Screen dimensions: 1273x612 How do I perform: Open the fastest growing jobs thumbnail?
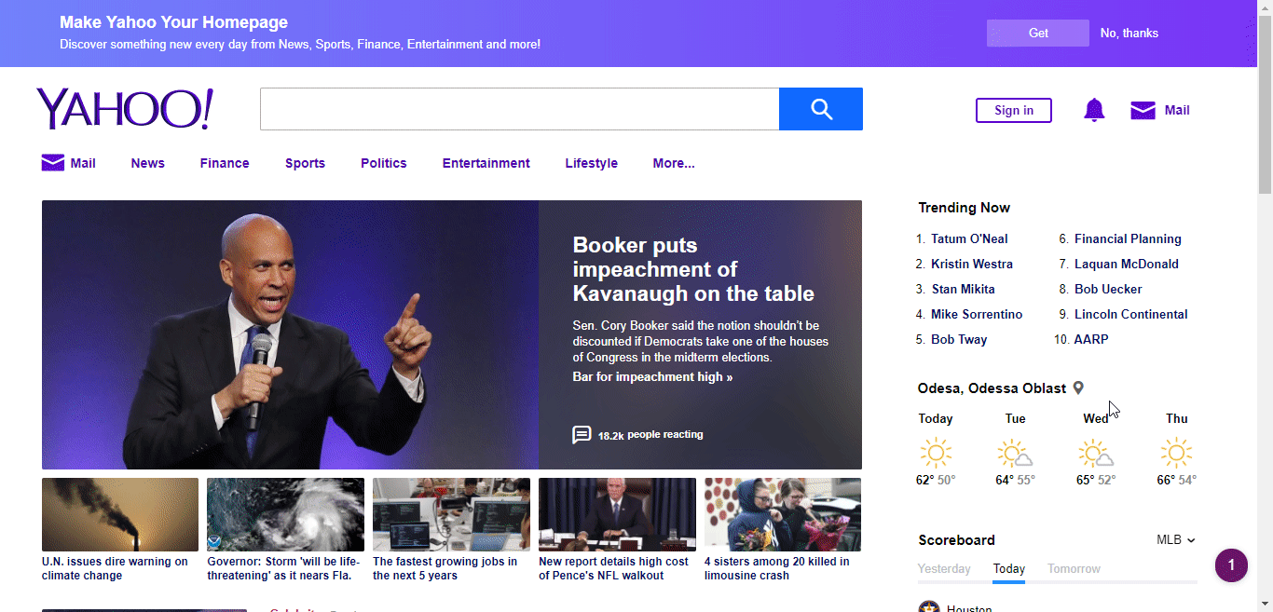tap(451, 514)
